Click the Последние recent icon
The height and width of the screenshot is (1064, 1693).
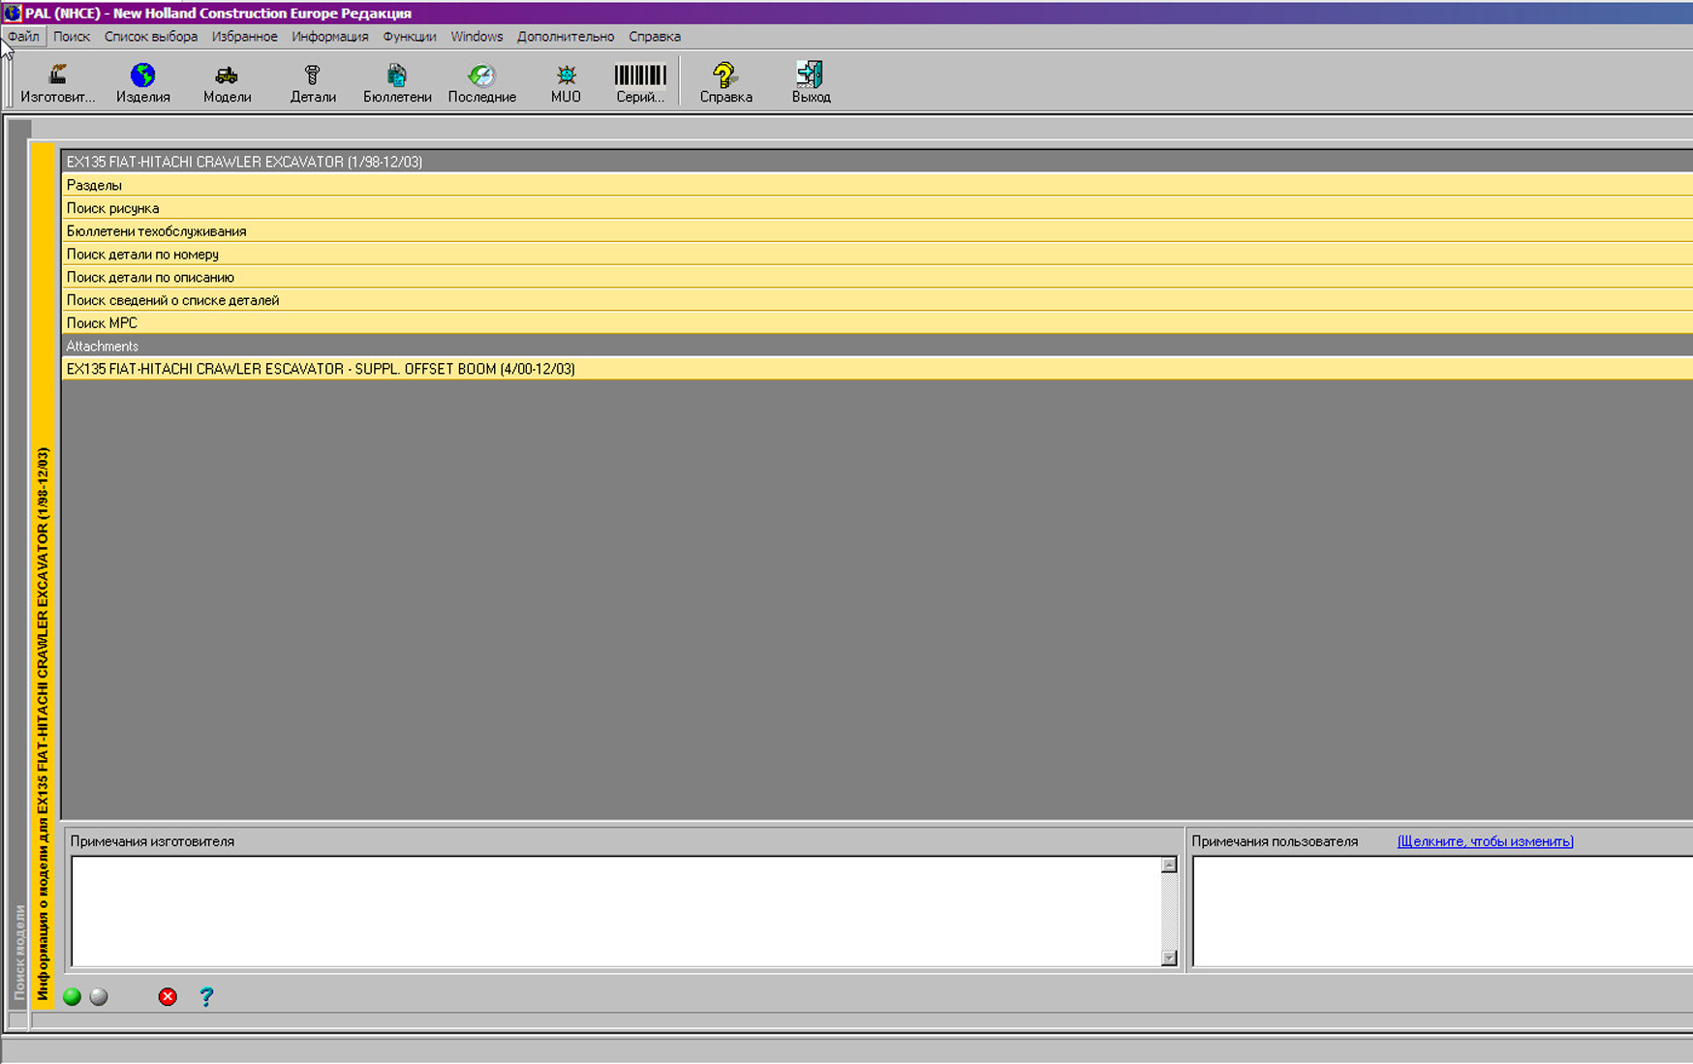point(481,82)
